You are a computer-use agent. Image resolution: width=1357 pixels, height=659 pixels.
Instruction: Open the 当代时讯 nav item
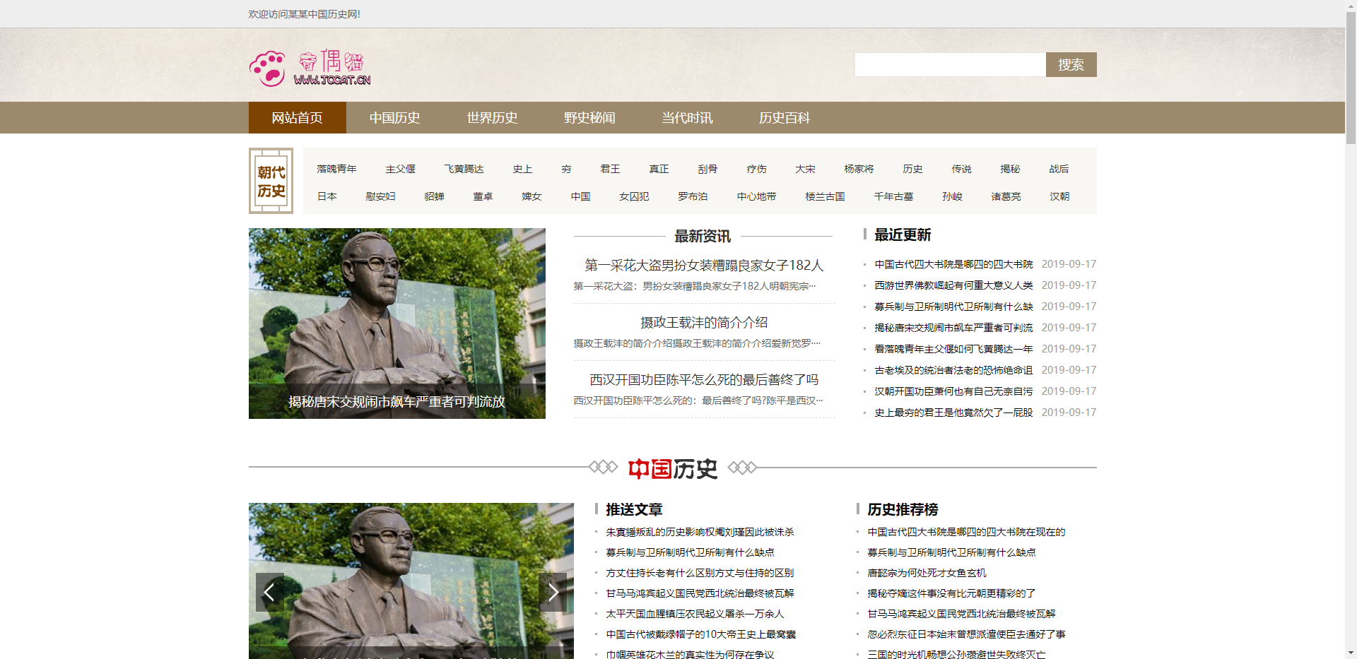pyautogui.click(x=688, y=117)
